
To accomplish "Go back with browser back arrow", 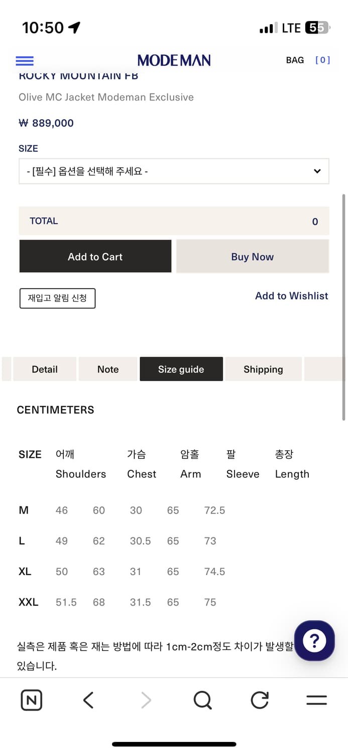I will [x=88, y=700].
